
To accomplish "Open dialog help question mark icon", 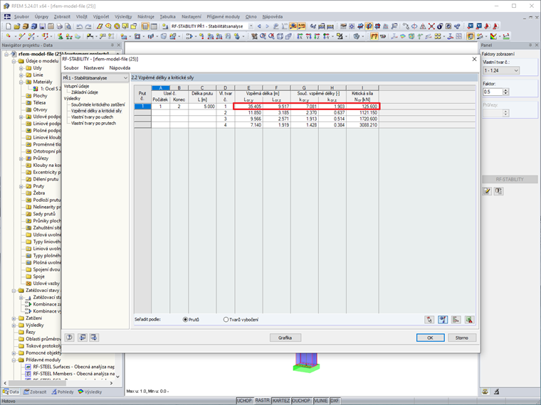I will point(69,337).
